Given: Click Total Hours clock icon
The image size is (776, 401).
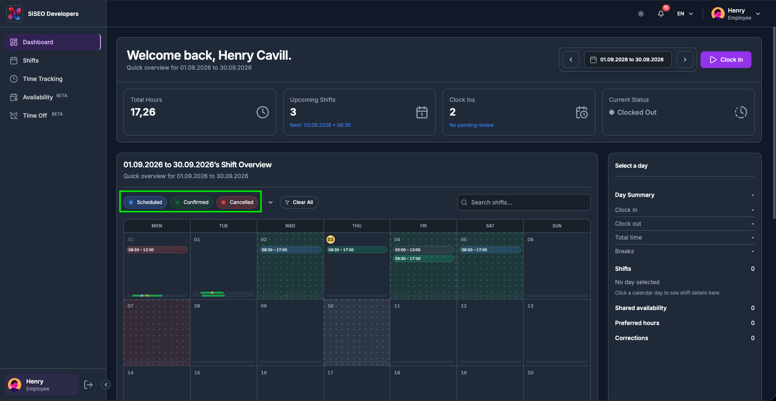Looking at the screenshot, I should point(263,112).
